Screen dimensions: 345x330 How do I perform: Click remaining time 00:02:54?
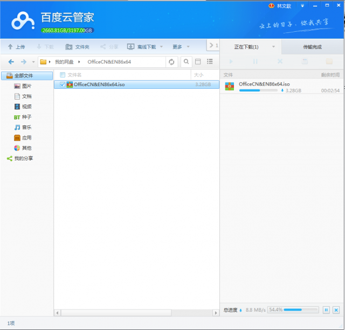tap(330, 90)
